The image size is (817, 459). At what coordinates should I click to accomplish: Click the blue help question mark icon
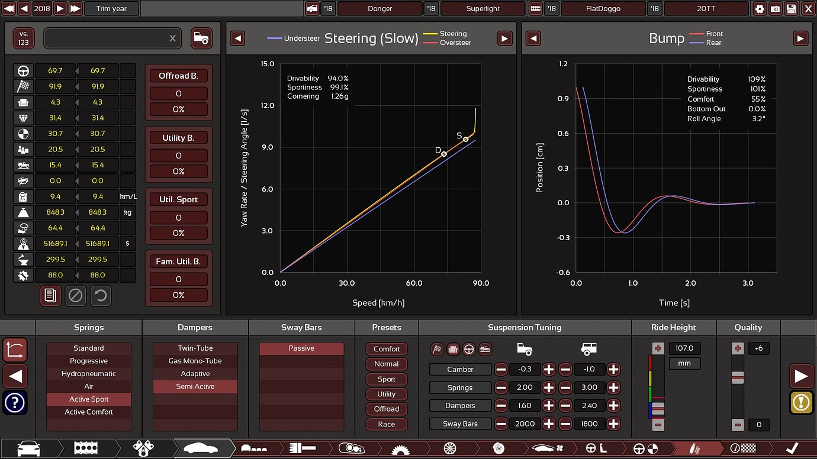15,403
